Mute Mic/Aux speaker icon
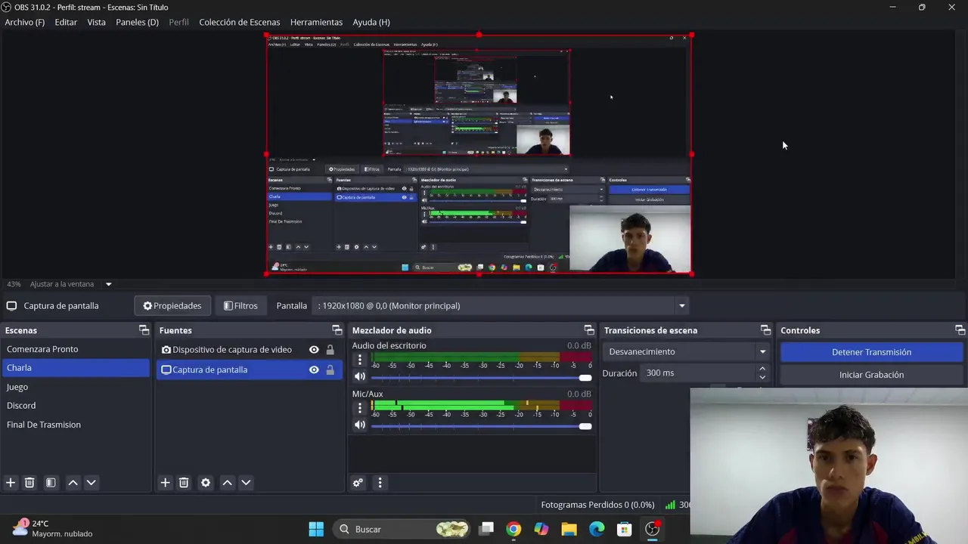Viewport: 968px width, 544px height. pos(360,425)
